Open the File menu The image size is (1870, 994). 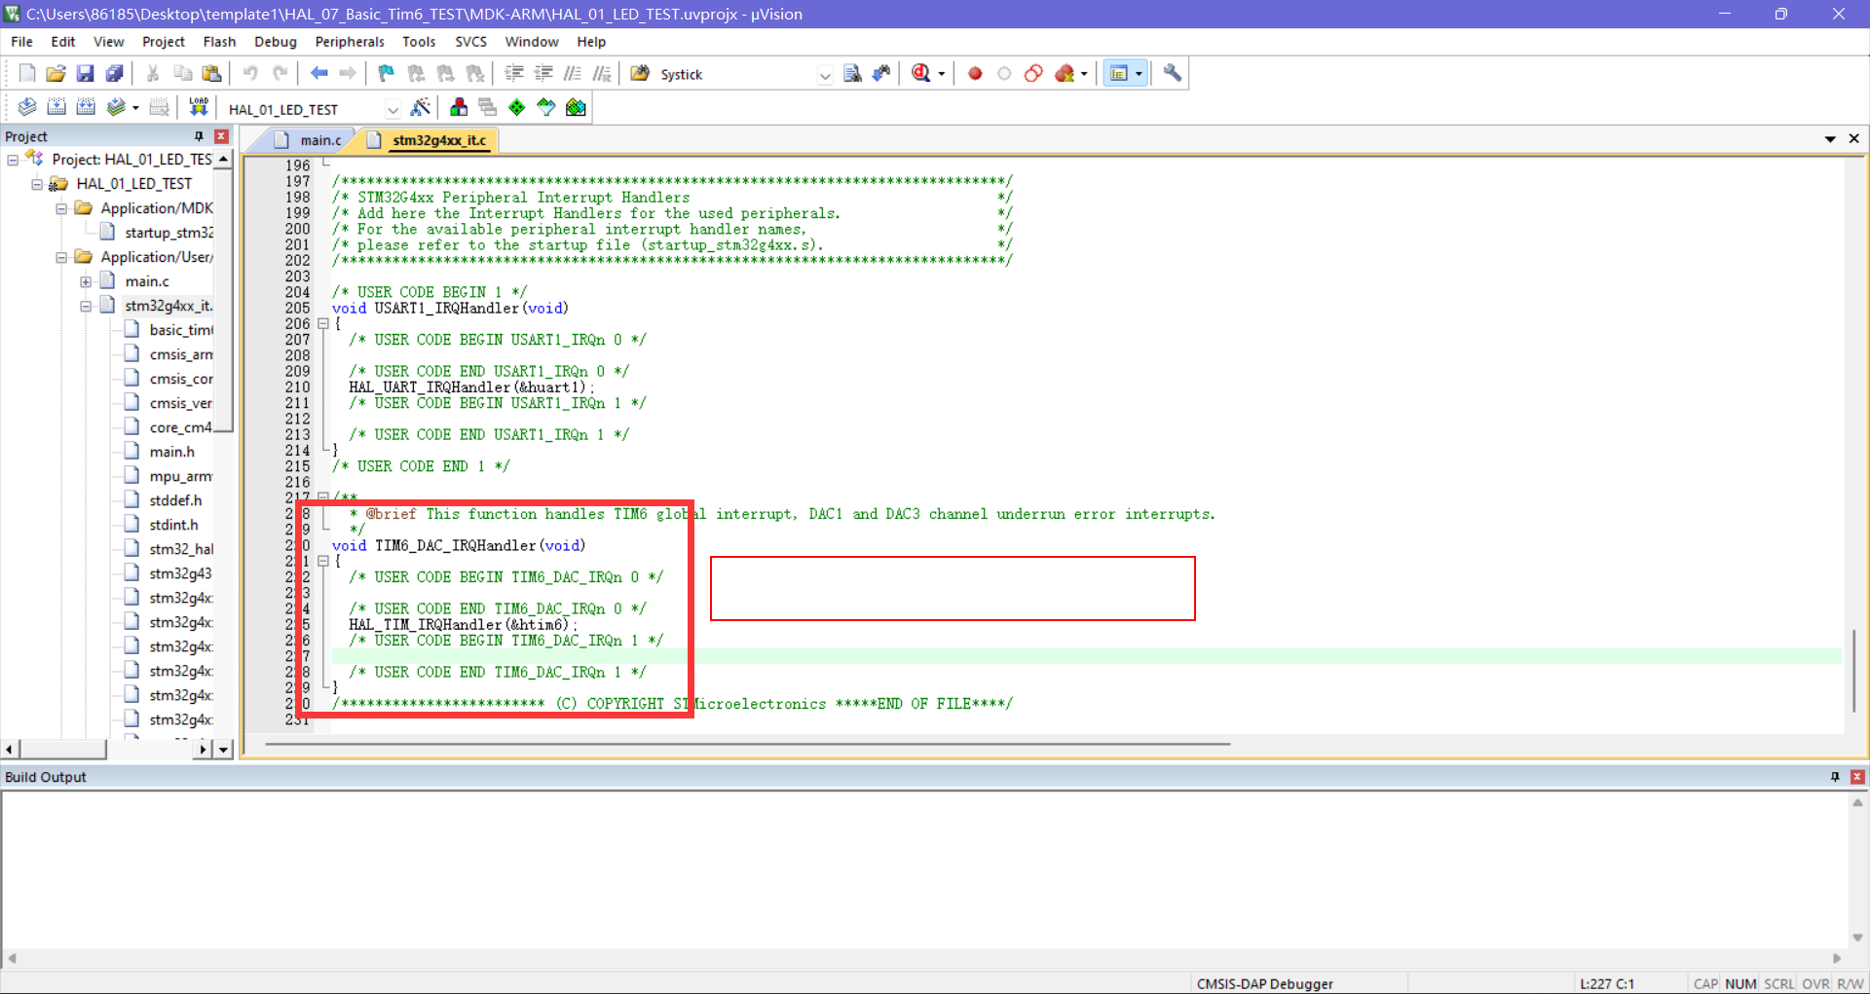[21, 42]
